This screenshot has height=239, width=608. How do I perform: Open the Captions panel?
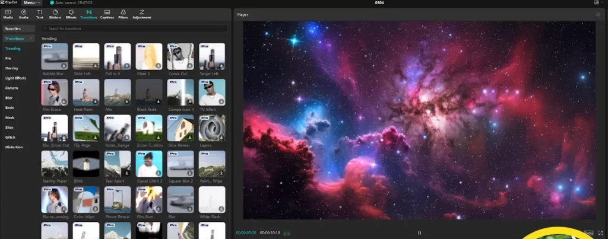[107, 14]
